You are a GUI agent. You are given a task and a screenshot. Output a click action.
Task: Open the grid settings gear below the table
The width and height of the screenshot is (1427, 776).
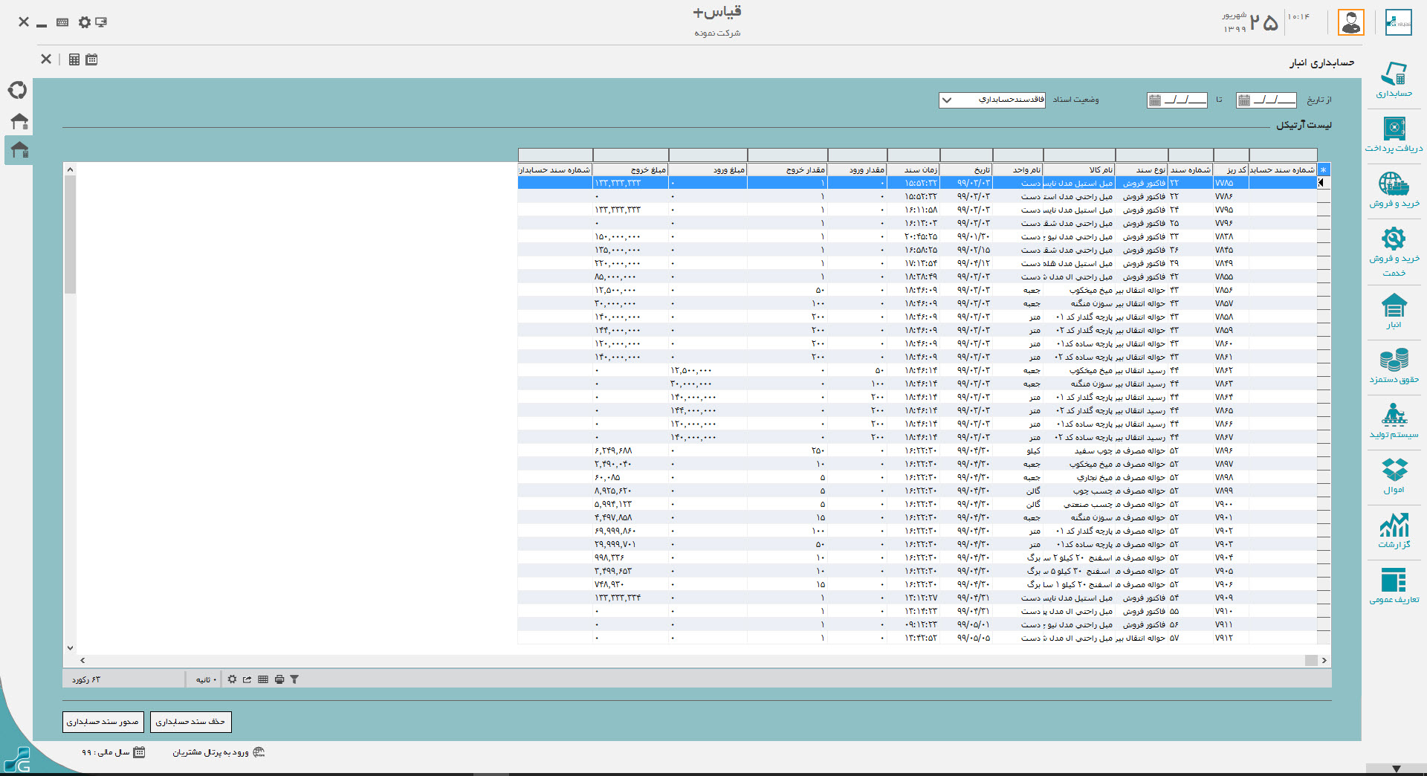232,679
